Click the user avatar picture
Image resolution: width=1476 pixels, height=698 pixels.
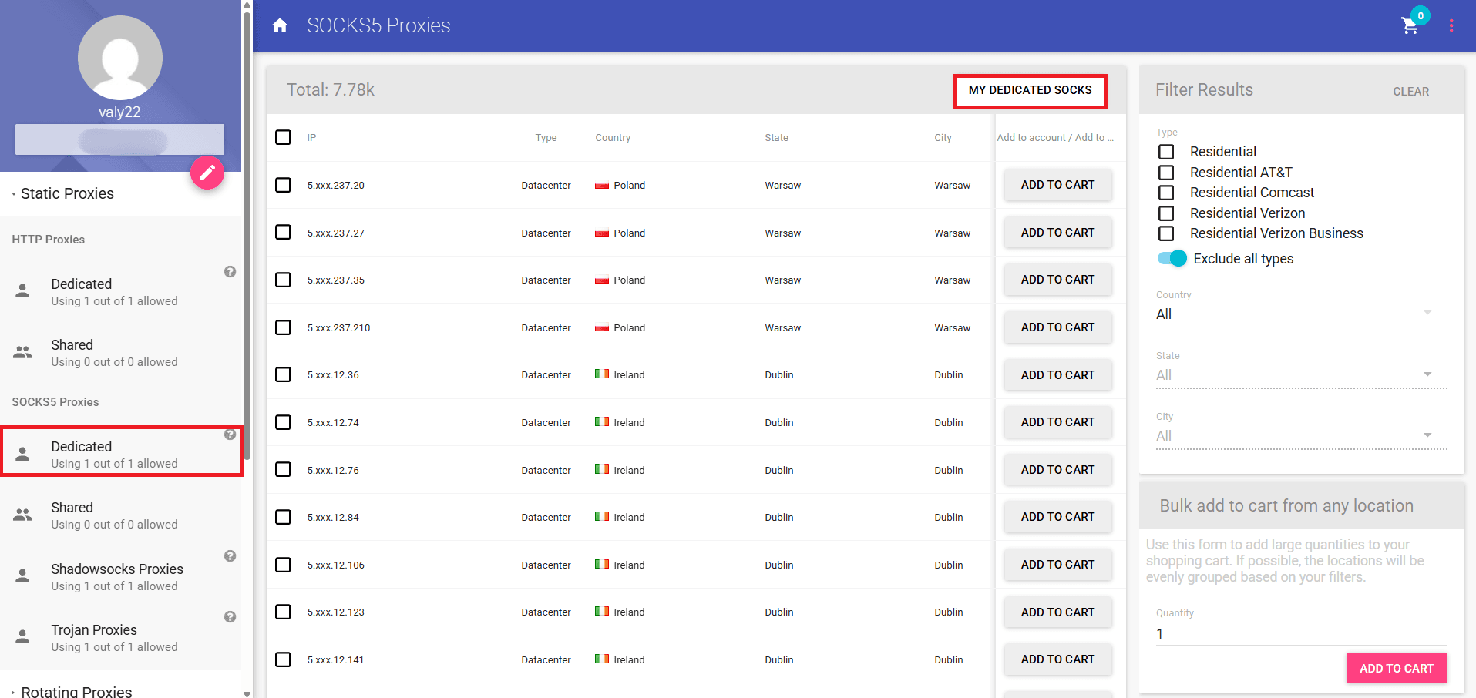pyautogui.click(x=120, y=58)
